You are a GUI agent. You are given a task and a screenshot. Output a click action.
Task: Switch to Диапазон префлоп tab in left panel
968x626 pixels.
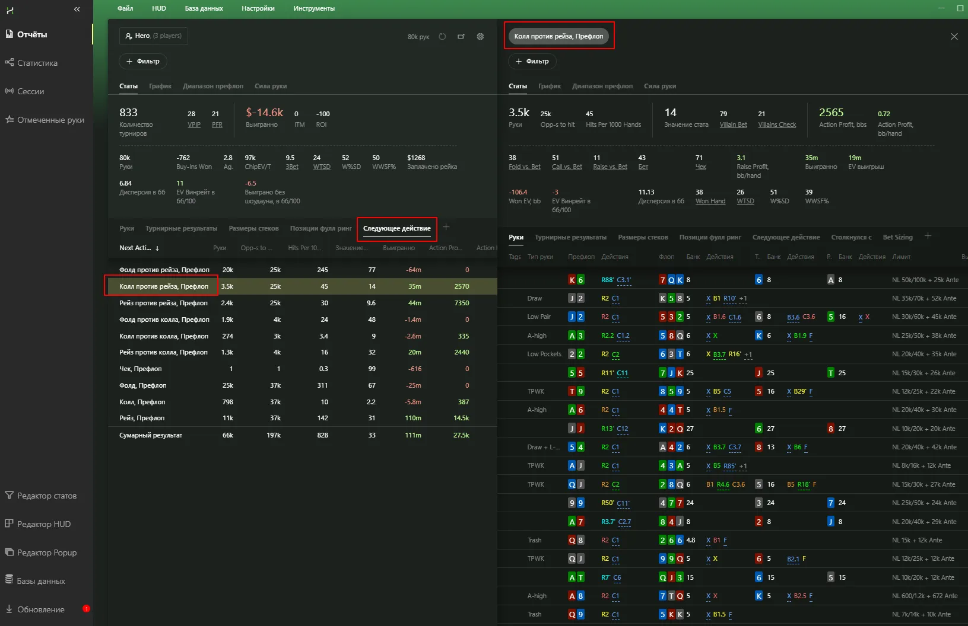tap(213, 87)
